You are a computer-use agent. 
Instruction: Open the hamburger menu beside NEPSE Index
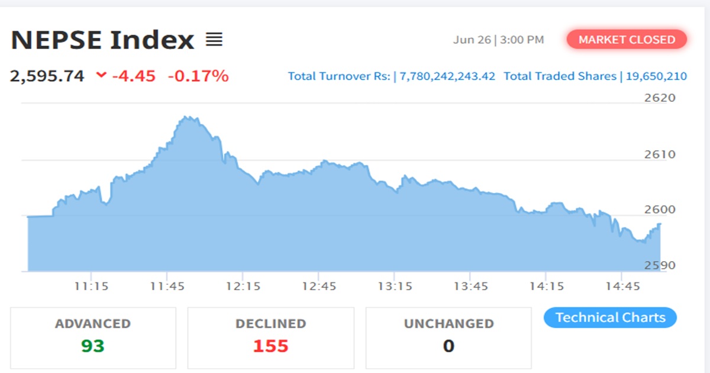[214, 40]
